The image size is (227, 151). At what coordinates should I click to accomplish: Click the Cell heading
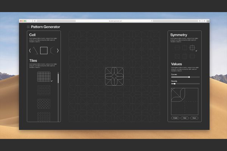coord(32,35)
